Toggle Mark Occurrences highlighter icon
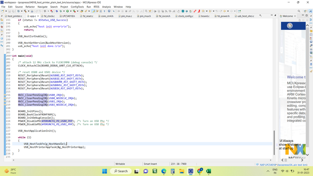Viewport: 313px width, 176px height. tap(93, 11)
